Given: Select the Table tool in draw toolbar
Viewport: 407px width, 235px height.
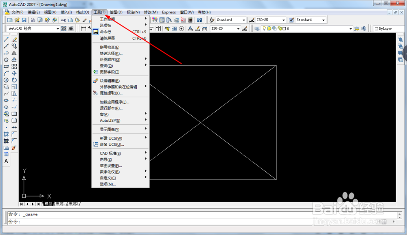Looking at the screenshot, I should click(x=6, y=155).
